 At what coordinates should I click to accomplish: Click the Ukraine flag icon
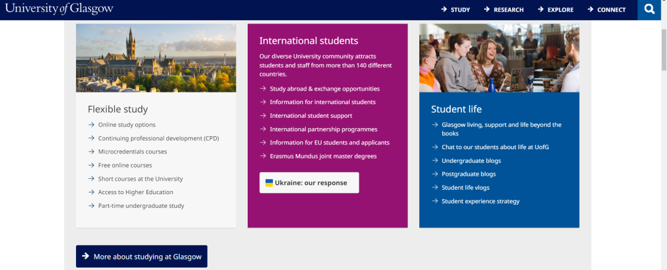(x=269, y=183)
